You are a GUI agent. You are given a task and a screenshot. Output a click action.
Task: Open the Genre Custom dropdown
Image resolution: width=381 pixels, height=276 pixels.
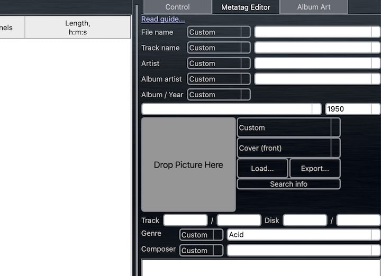click(201, 235)
